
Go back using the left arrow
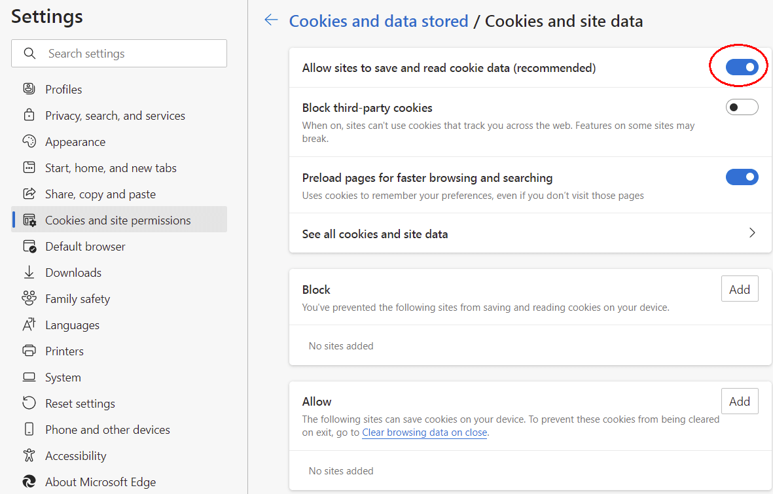(271, 20)
